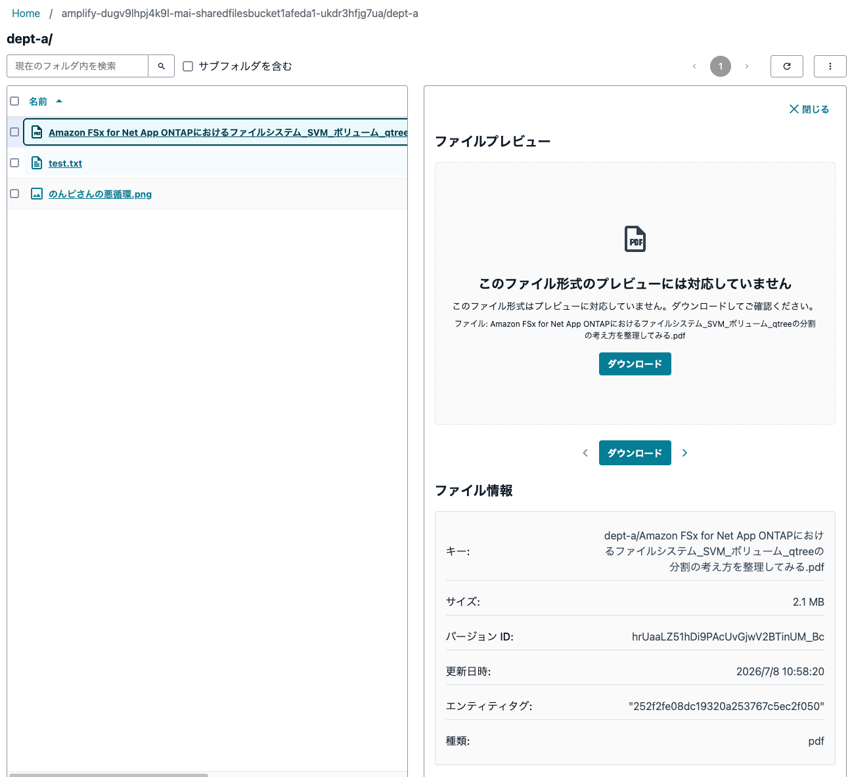Screen dimensions: 850x777
Task: Refresh the folder listing
Action: tap(787, 66)
